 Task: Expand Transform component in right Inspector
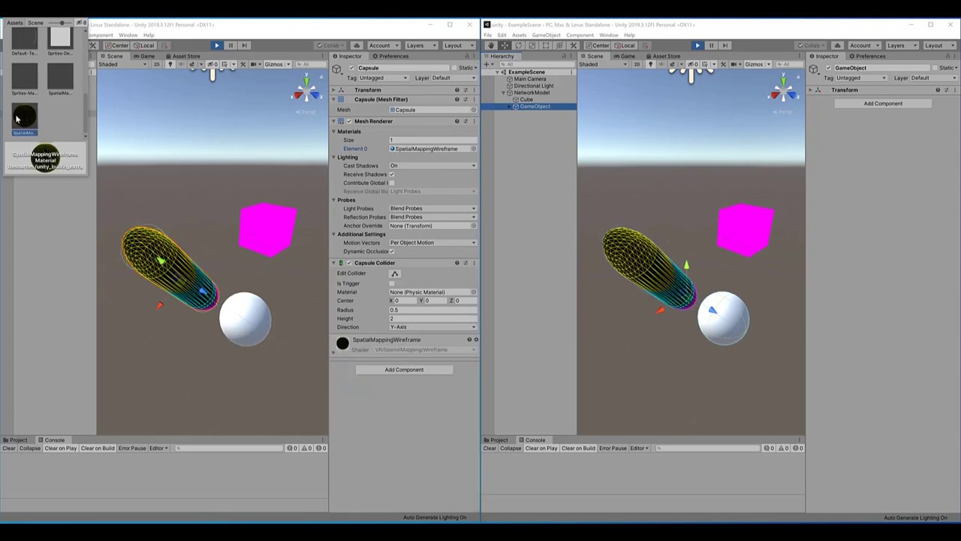[x=810, y=90]
